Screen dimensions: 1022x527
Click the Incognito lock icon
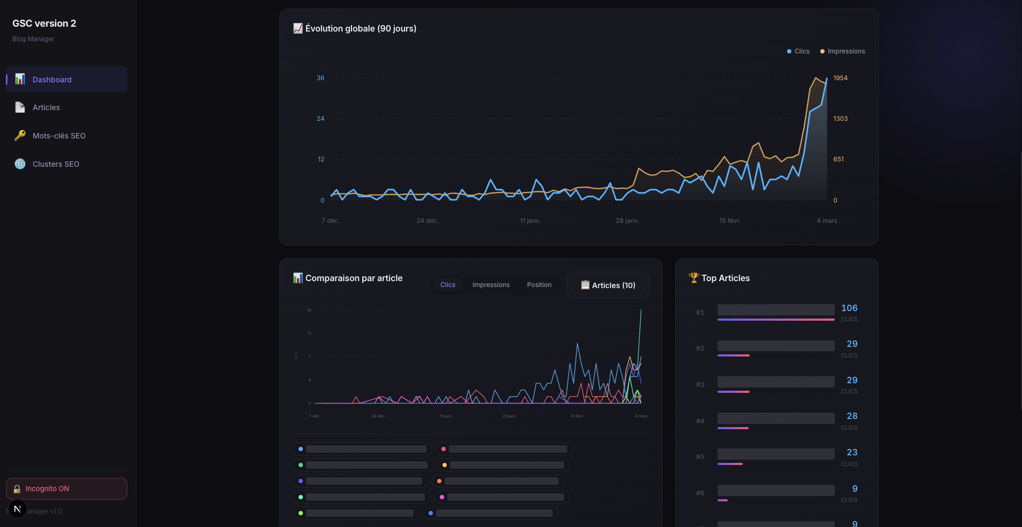[x=17, y=489]
